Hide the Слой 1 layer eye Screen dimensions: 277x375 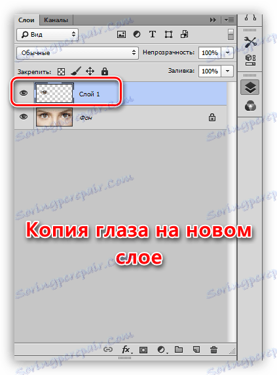[x=24, y=93]
